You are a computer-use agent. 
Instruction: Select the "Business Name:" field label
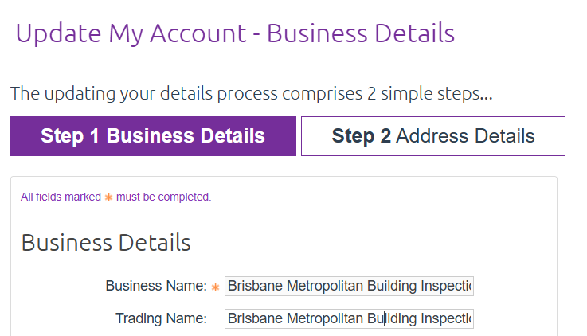point(156,286)
